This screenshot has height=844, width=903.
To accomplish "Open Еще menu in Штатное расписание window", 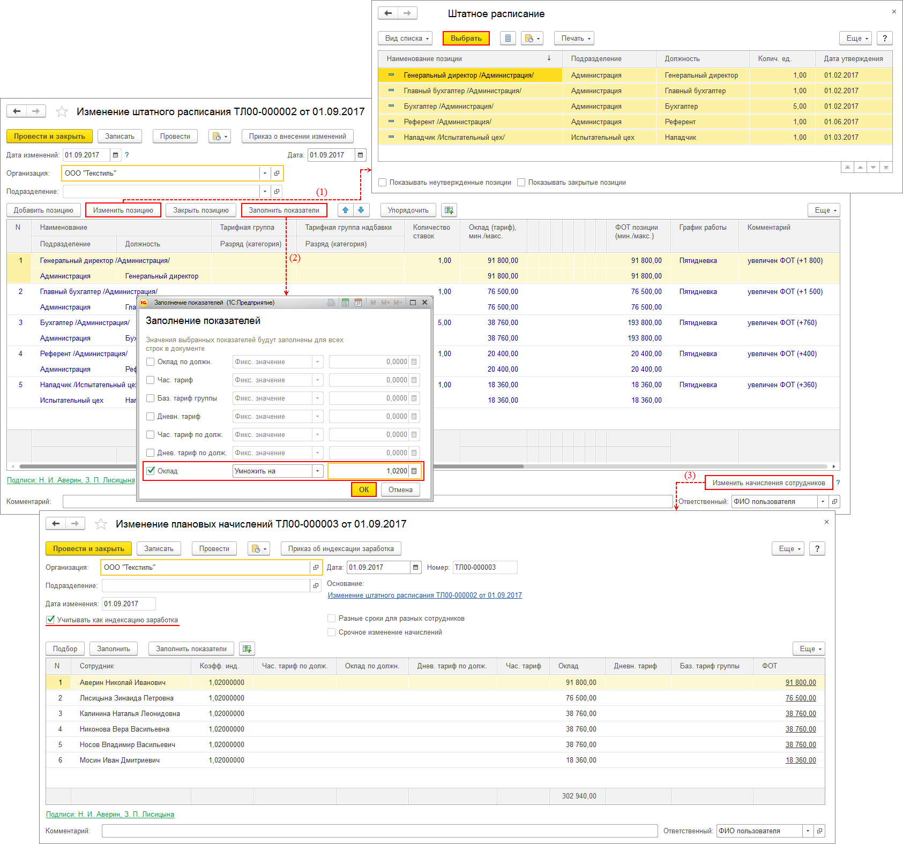I will (856, 38).
